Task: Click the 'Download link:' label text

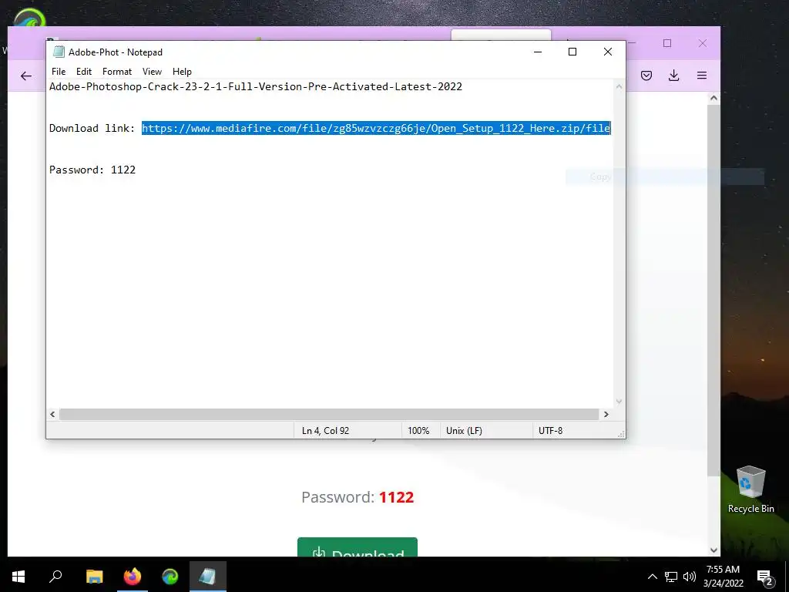Action: point(92,129)
